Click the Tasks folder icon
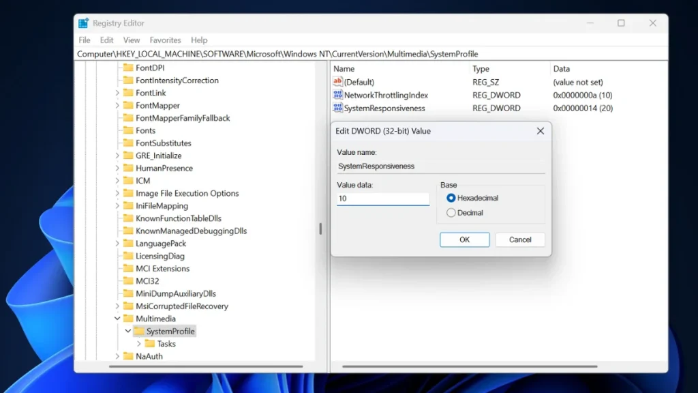 pyautogui.click(x=149, y=343)
